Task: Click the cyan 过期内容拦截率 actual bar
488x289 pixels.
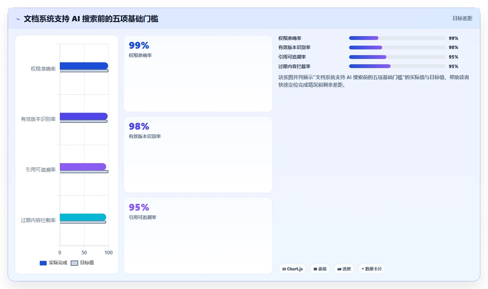Action: coord(83,217)
